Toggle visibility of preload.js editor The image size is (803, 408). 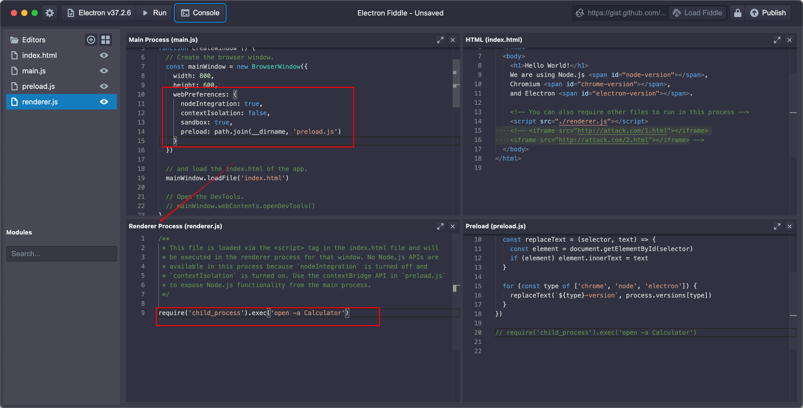coord(104,86)
